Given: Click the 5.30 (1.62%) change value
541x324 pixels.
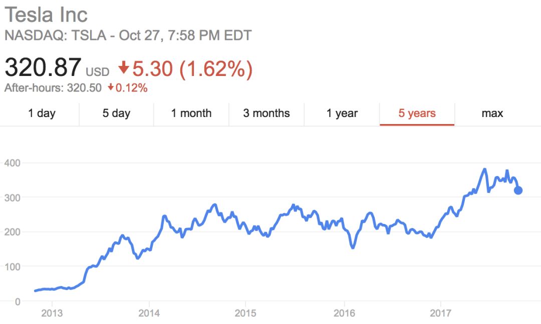Looking at the screenshot, I should 192,68.
